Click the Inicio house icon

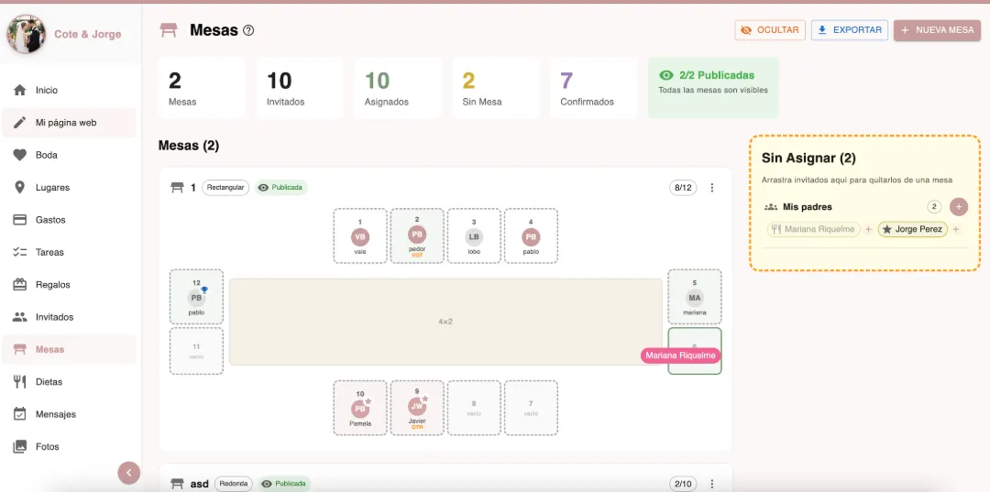point(19,90)
